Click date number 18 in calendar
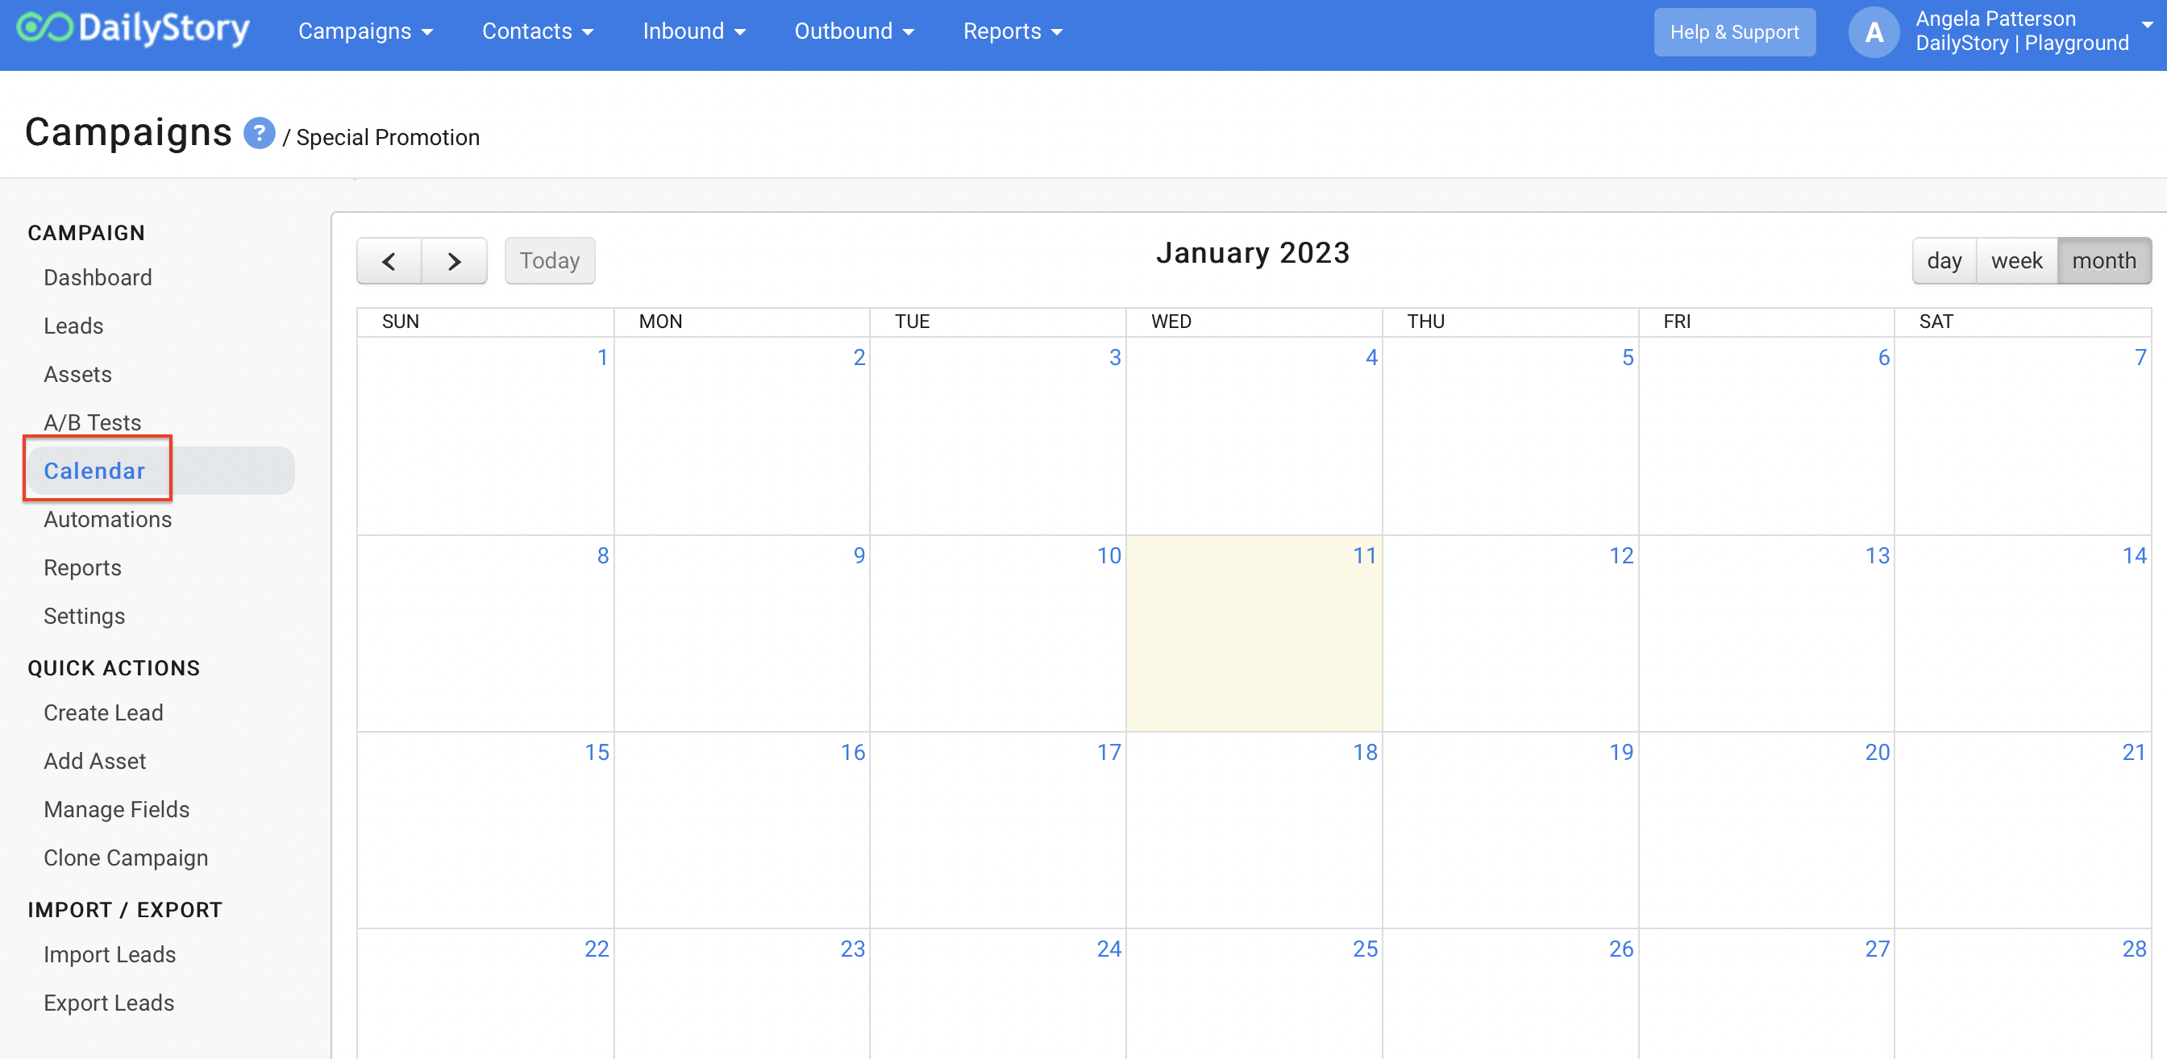2167x1059 pixels. (1365, 752)
